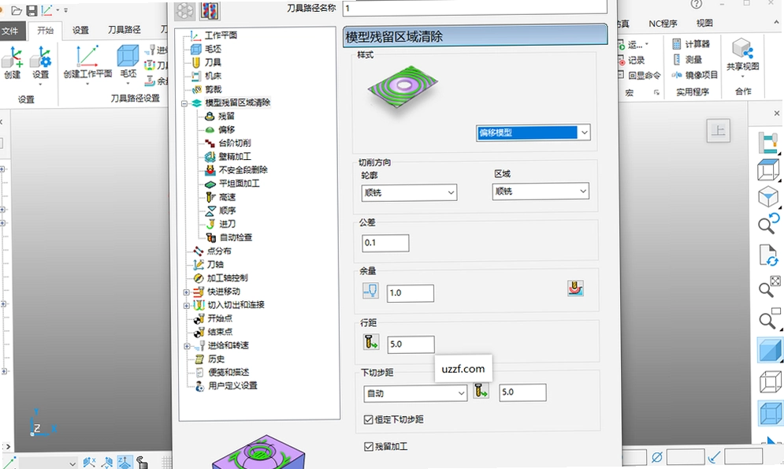Viewport: 784px width, 469px height.
Task: Open the 轮廓 cut direction dropdown
Action: click(409, 192)
